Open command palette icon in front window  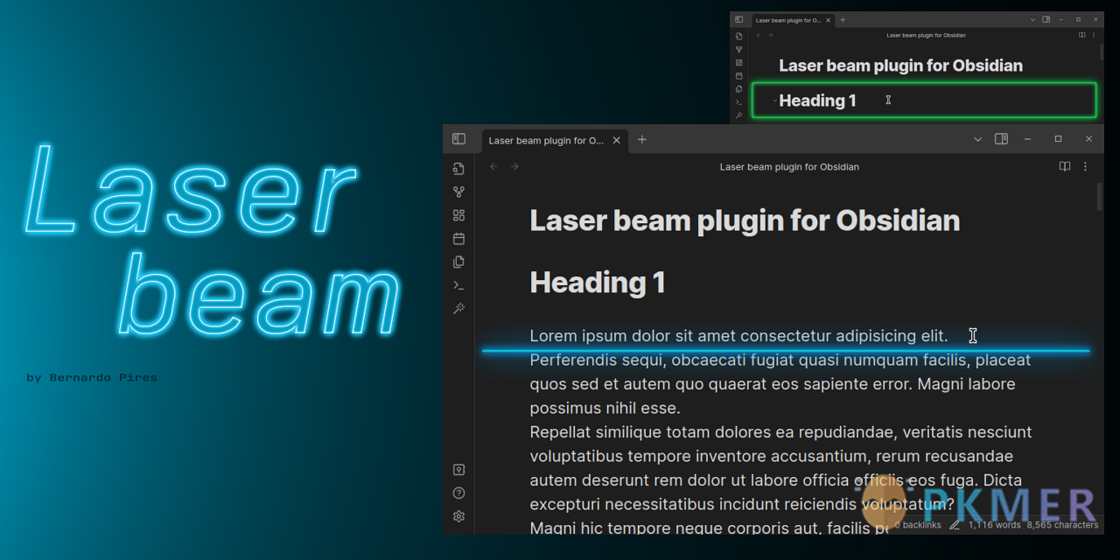[x=458, y=285]
